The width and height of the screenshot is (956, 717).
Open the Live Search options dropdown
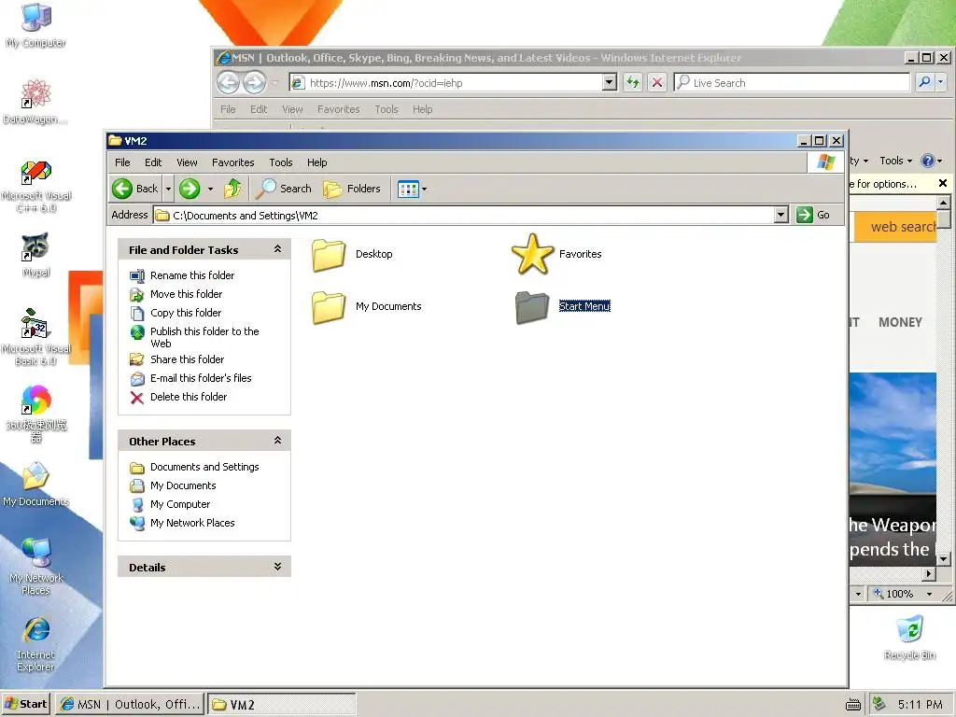[x=940, y=82]
